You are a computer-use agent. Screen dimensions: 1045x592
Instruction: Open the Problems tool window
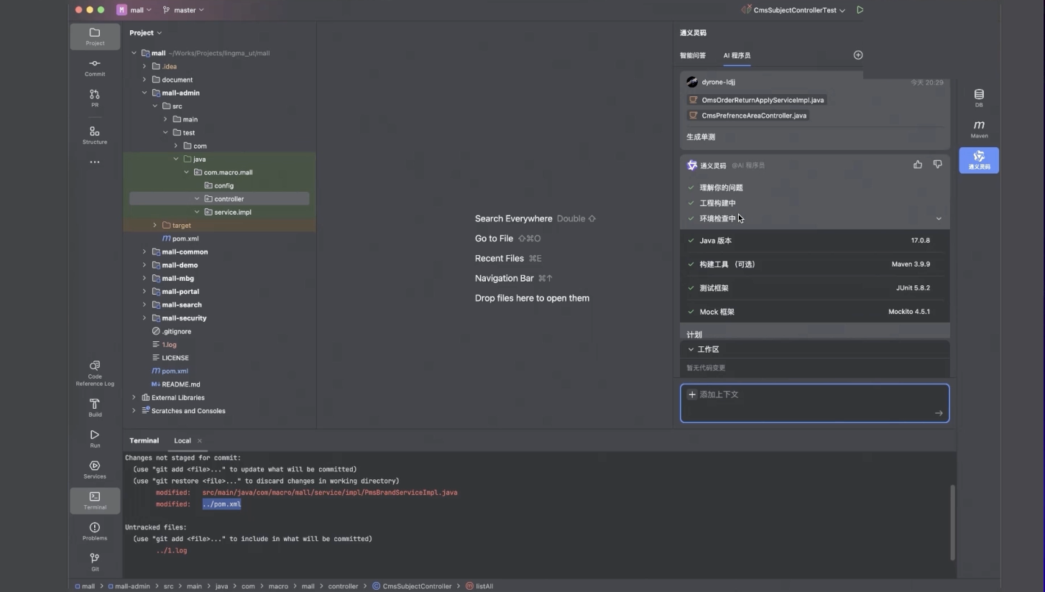tap(95, 532)
